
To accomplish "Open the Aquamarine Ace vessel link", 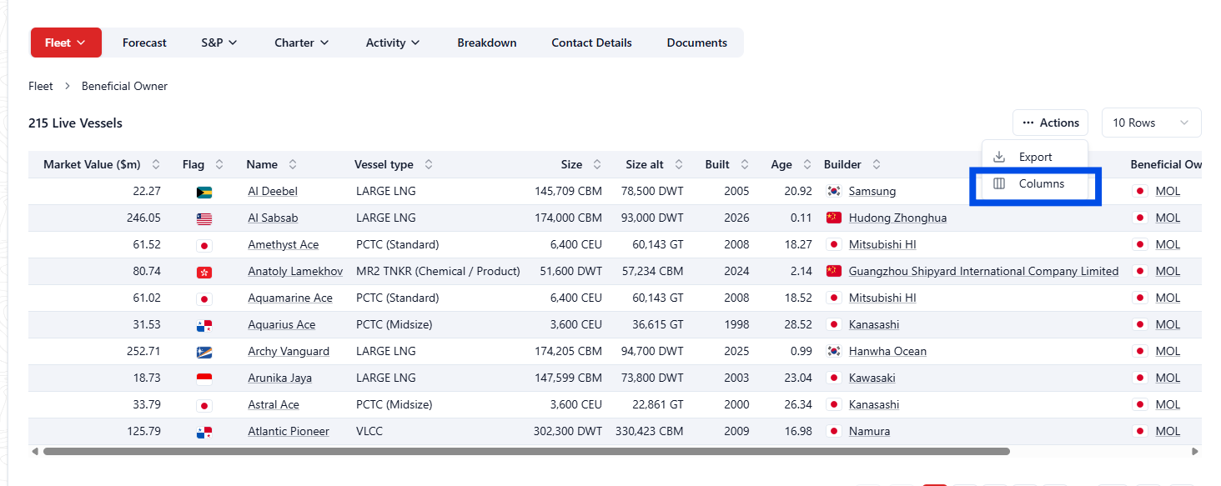I will click(290, 298).
